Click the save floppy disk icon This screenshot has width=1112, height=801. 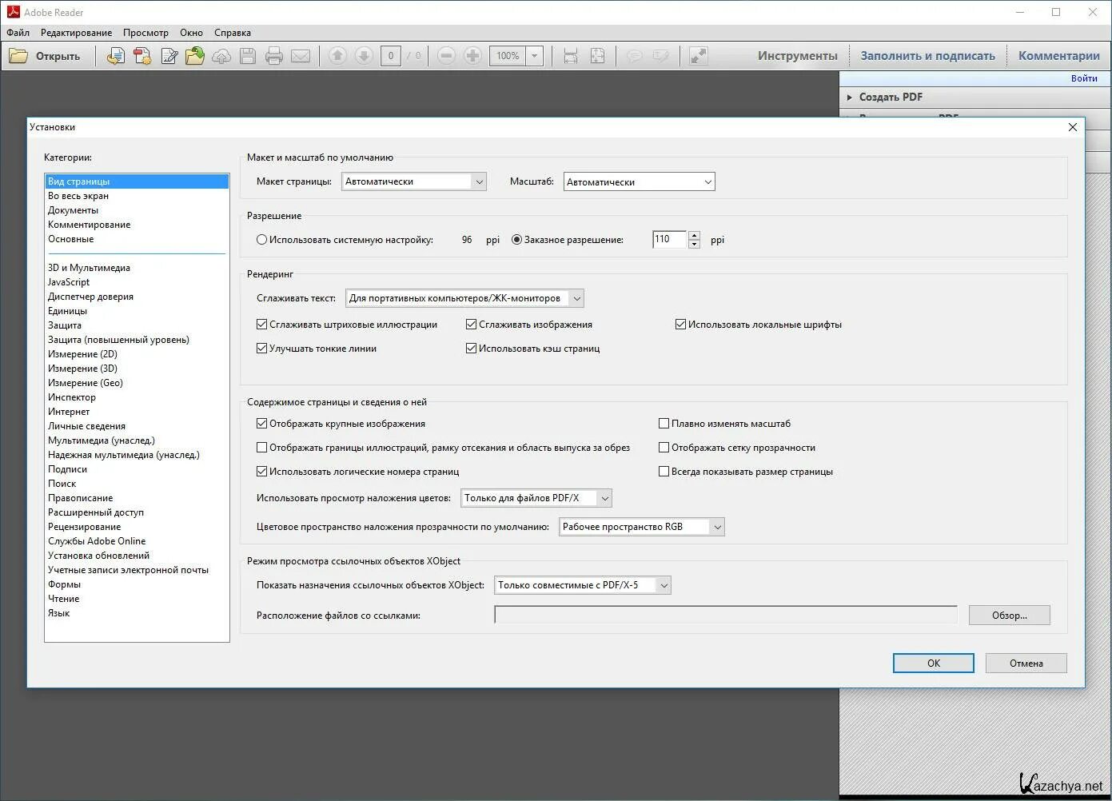tap(248, 56)
